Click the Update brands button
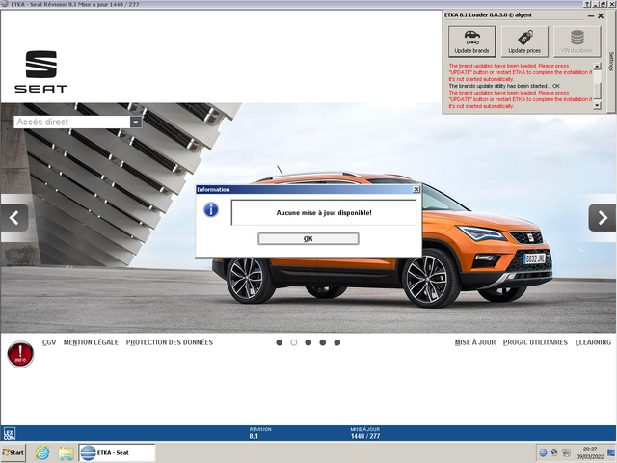This screenshot has width=617, height=463. click(x=471, y=41)
